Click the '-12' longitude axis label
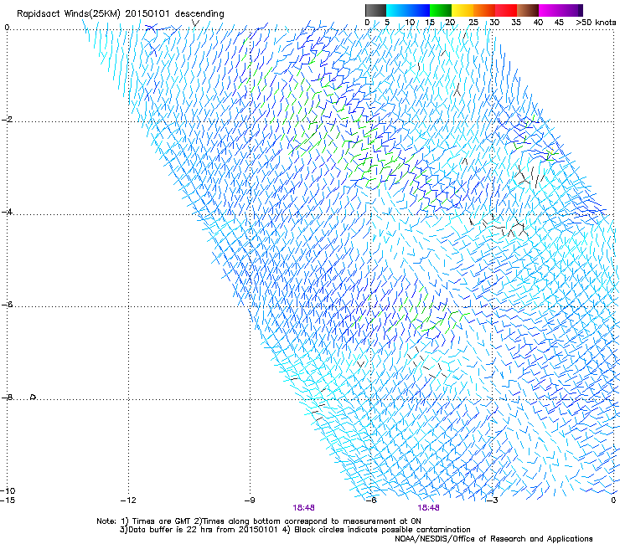Image resolution: width=620 pixels, height=544 pixels. click(x=128, y=500)
